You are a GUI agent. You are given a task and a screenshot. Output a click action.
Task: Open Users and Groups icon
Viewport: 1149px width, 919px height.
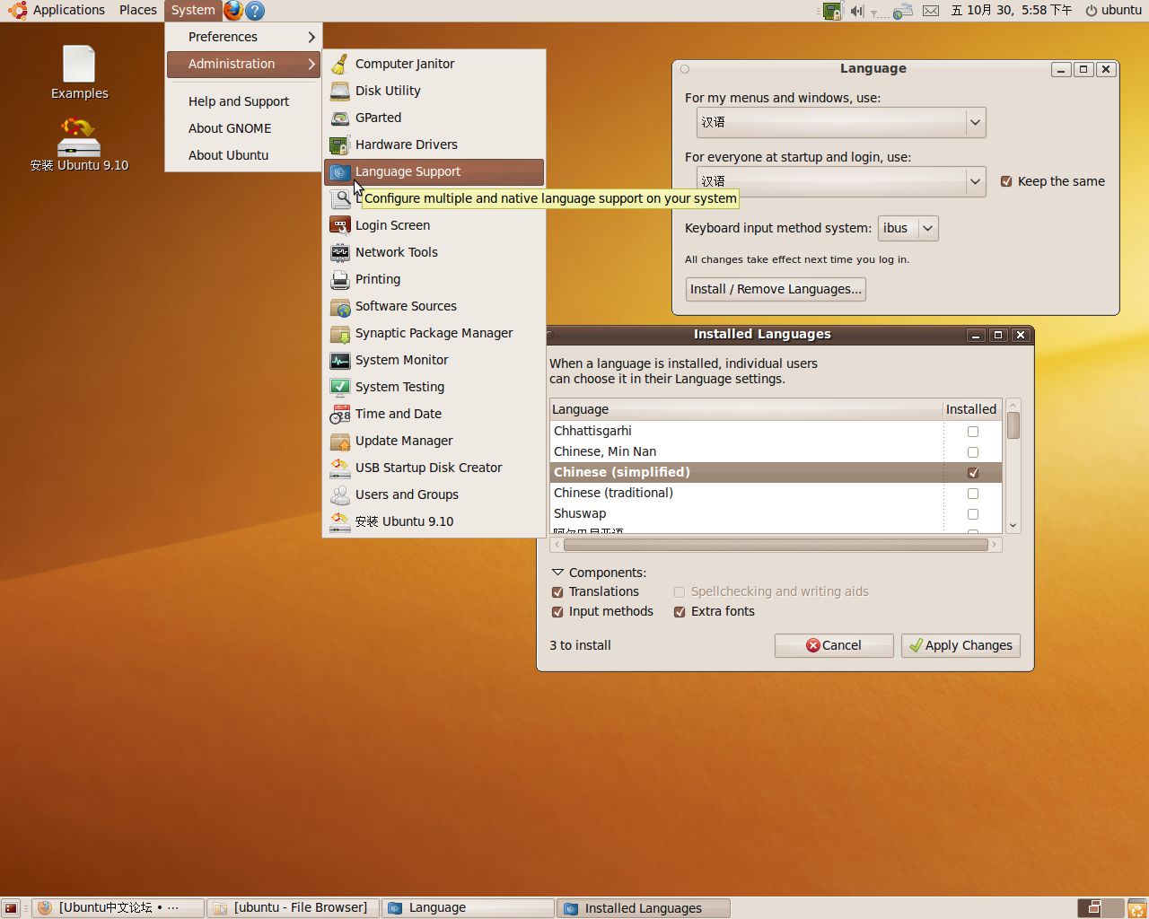click(340, 495)
